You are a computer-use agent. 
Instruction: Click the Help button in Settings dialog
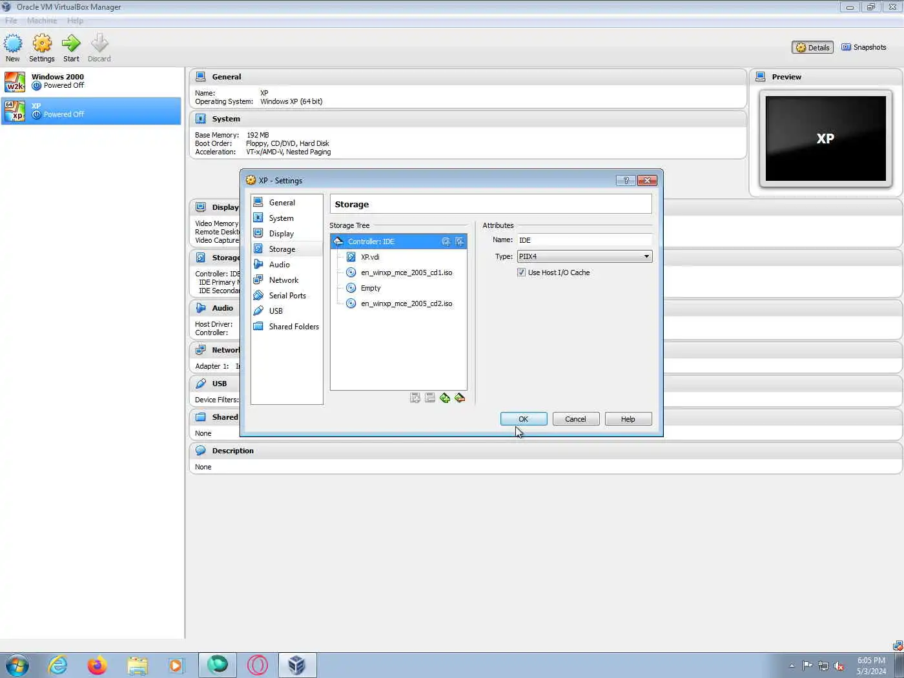point(628,419)
